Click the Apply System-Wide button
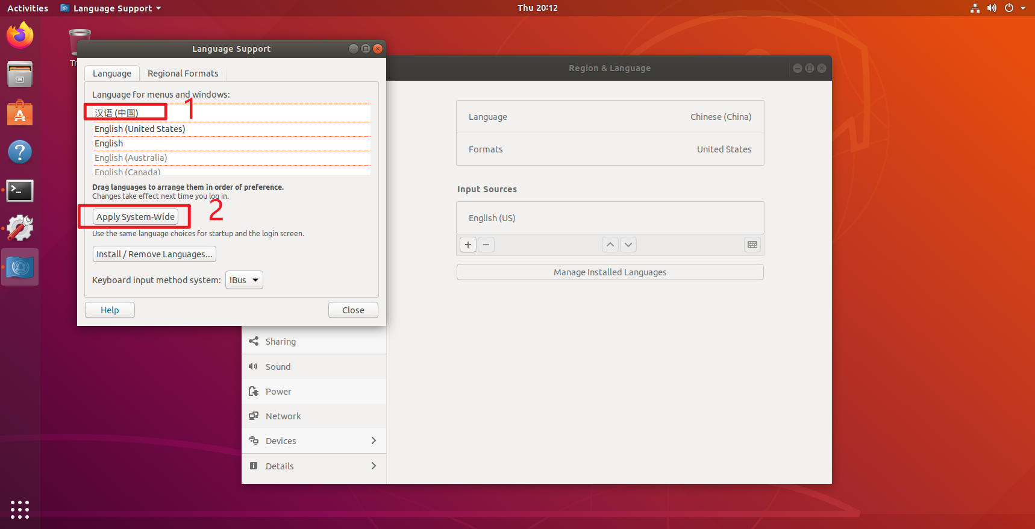Screen dimensions: 1035x529 point(136,217)
